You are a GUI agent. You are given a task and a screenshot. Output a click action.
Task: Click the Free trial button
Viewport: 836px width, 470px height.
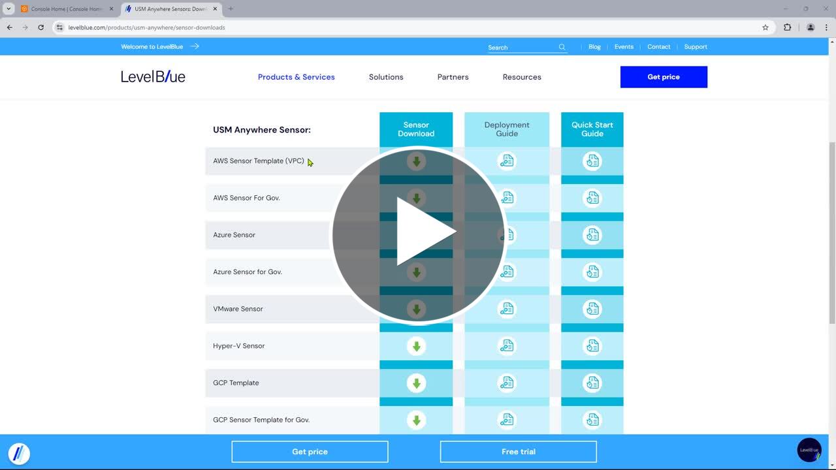[x=518, y=452]
